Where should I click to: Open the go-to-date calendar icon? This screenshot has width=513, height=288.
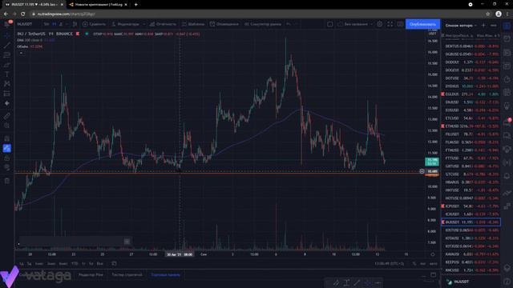(x=114, y=263)
